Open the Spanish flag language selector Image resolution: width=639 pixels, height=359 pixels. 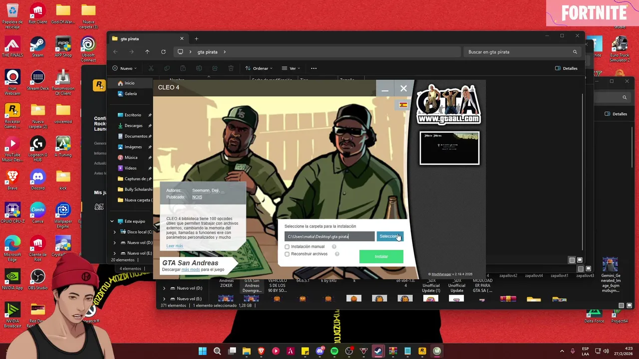403,105
